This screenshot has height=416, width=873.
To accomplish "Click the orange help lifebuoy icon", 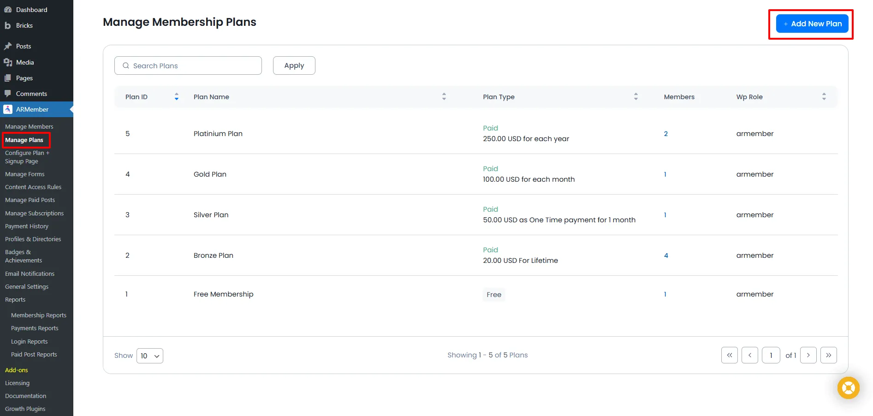I will (848, 388).
